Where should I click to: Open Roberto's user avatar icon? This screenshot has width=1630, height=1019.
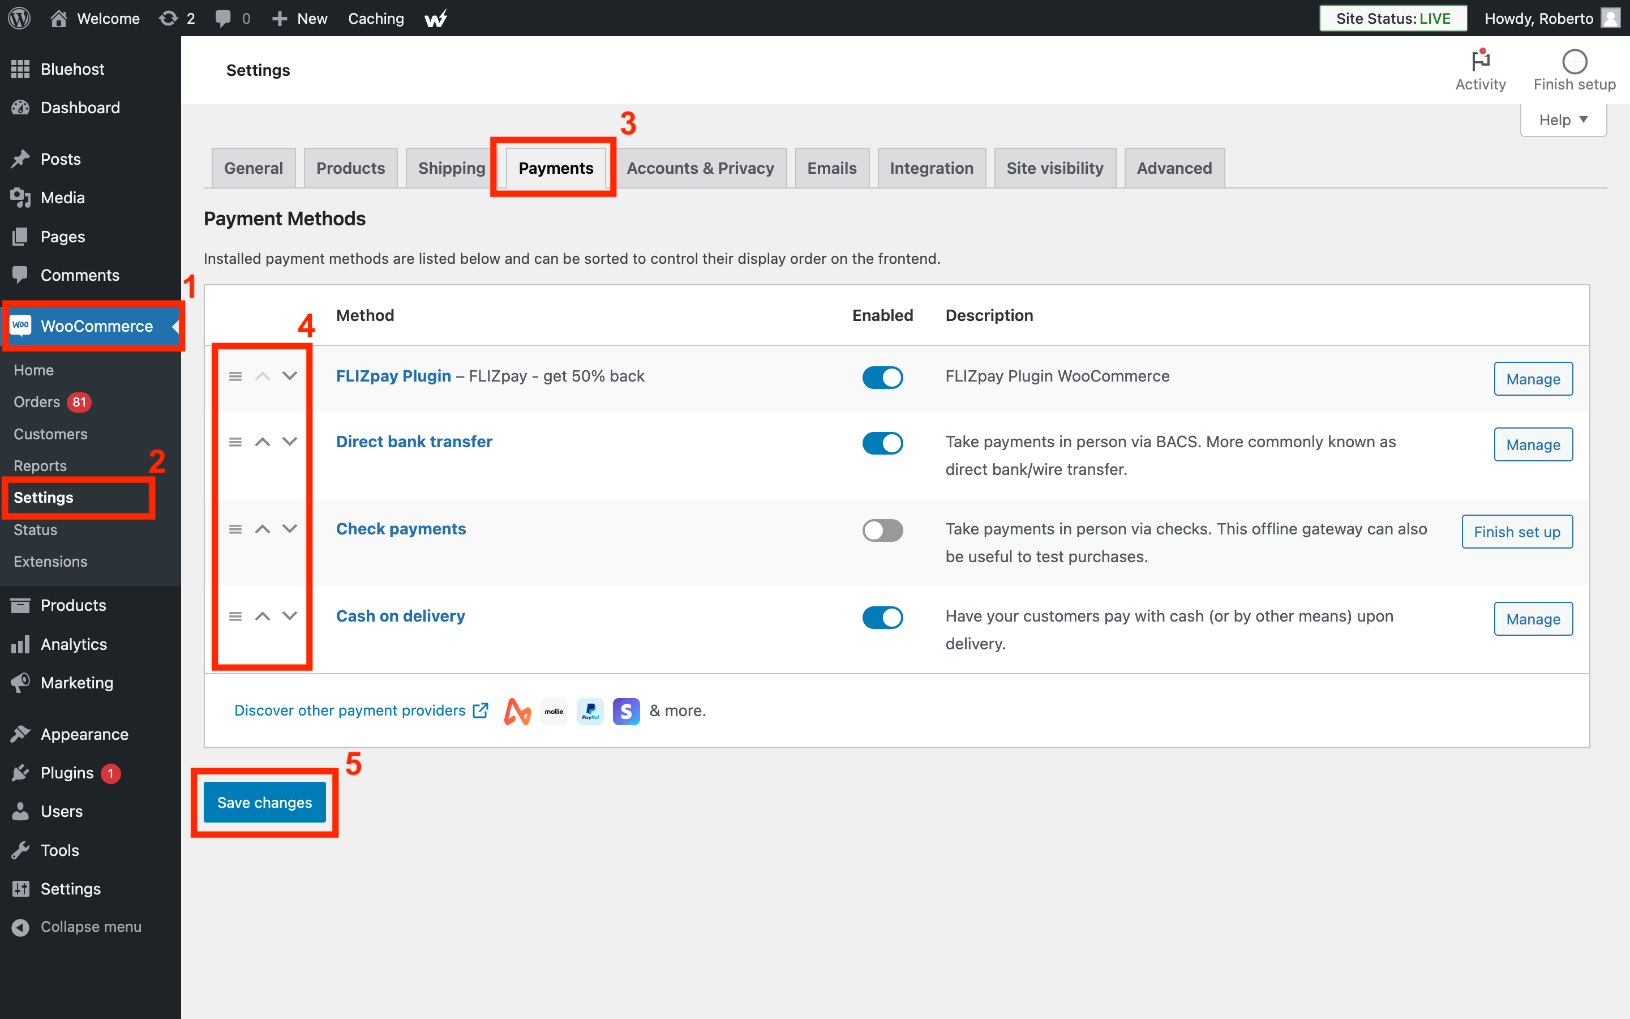tap(1610, 18)
